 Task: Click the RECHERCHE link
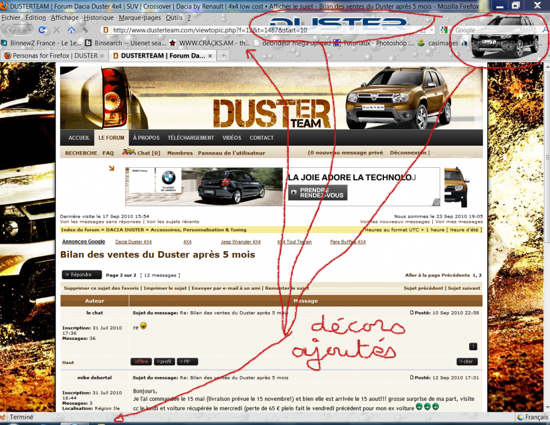tap(81, 153)
